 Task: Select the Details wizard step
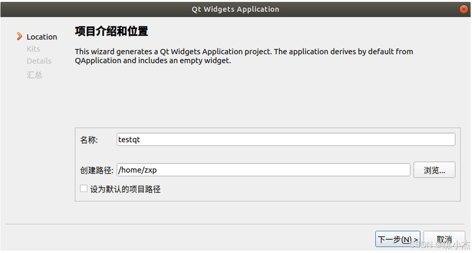pyautogui.click(x=39, y=61)
